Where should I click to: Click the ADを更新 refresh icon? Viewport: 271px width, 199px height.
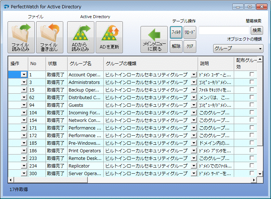[x=109, y=37]
